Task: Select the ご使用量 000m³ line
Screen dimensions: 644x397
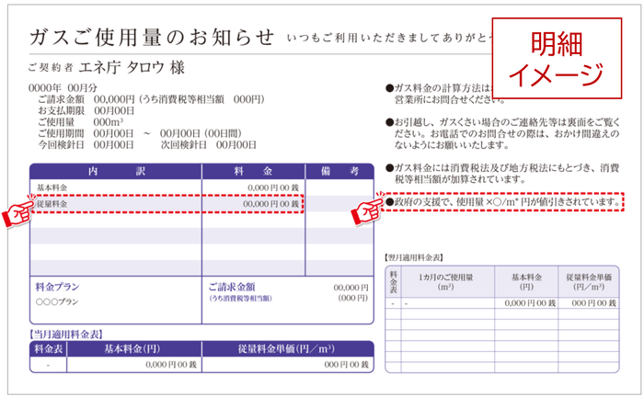Action: pos(80,122)
